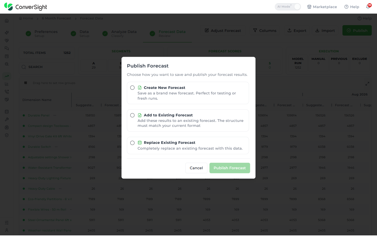Image resolution: width=377 pixels, height=249 pixels.
Task: Select the Replace Existing Forecast radio option
Action: coord(132,143)
